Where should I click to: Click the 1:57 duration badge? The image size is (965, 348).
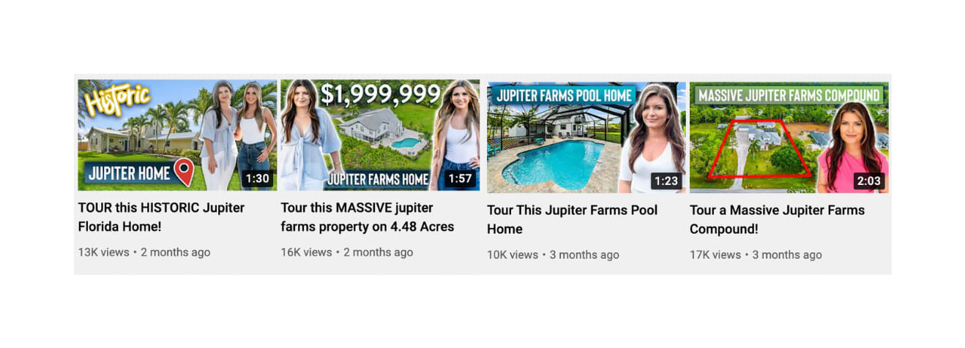[x=460, y=178]
